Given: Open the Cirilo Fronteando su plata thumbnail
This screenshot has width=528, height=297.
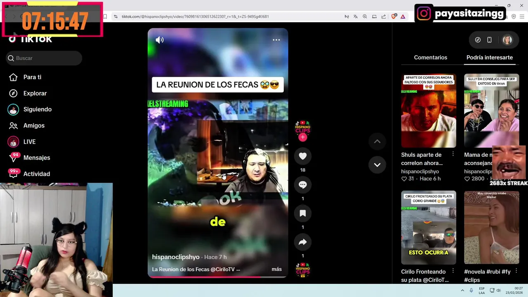Looking at the screenshot, I should (x=429, y=227).
